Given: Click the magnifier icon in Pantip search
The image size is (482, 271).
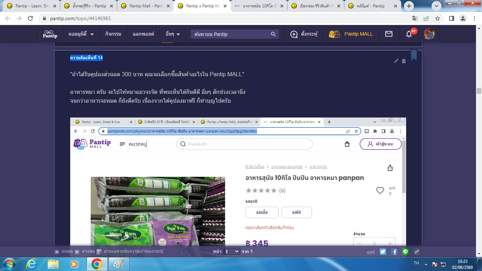Looking at the screenshot, I should pos(273,34).
